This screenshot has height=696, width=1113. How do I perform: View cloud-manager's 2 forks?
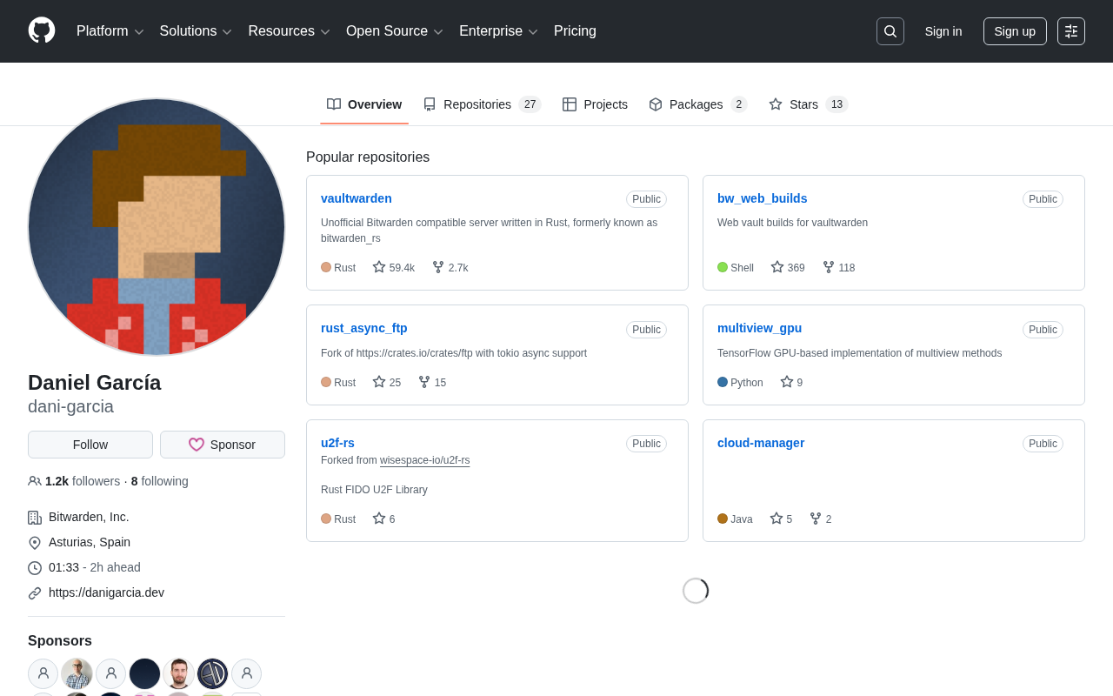tap(821, 519)
